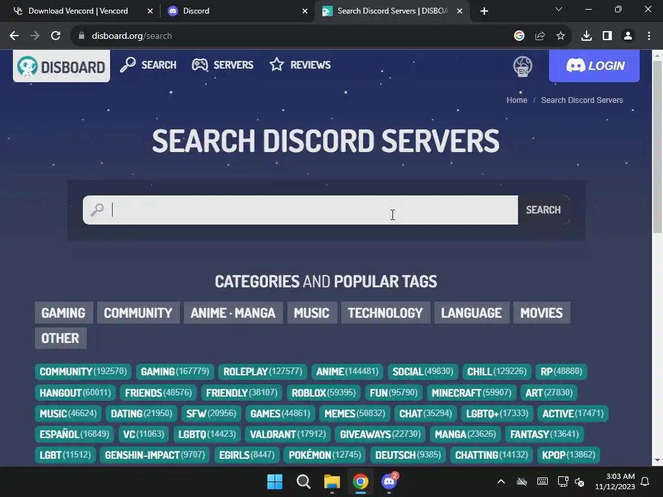Screen dimensions: 663x497
Task: Open GIVEAWAYS (22730) tag
Action: tap(381, 434)
